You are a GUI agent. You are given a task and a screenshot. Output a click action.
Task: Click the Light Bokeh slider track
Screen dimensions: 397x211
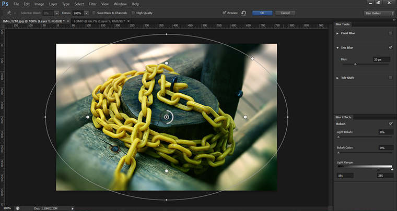coord(365,137)
